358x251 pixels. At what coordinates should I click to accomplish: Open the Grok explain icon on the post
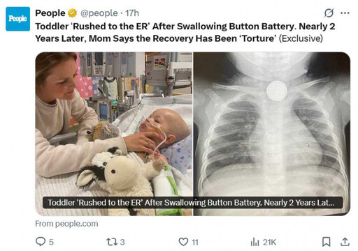pyautogui.click(x=329, y=13)
